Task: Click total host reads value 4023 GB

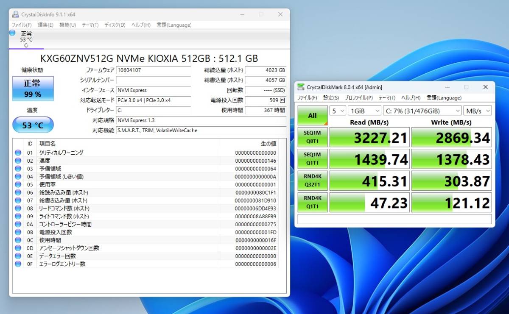Action: point(266,70)
